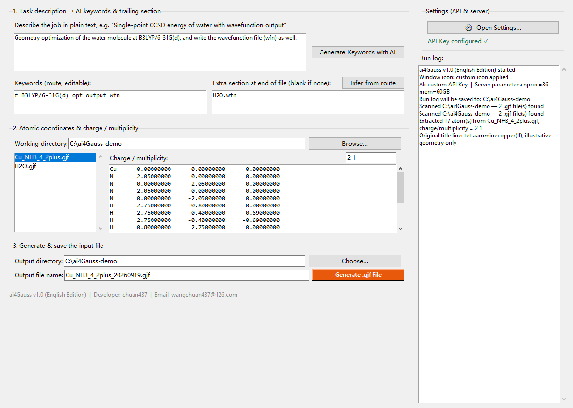573x408 pixels.
Task: Focus the task description text box
Action: coord(160,52)
